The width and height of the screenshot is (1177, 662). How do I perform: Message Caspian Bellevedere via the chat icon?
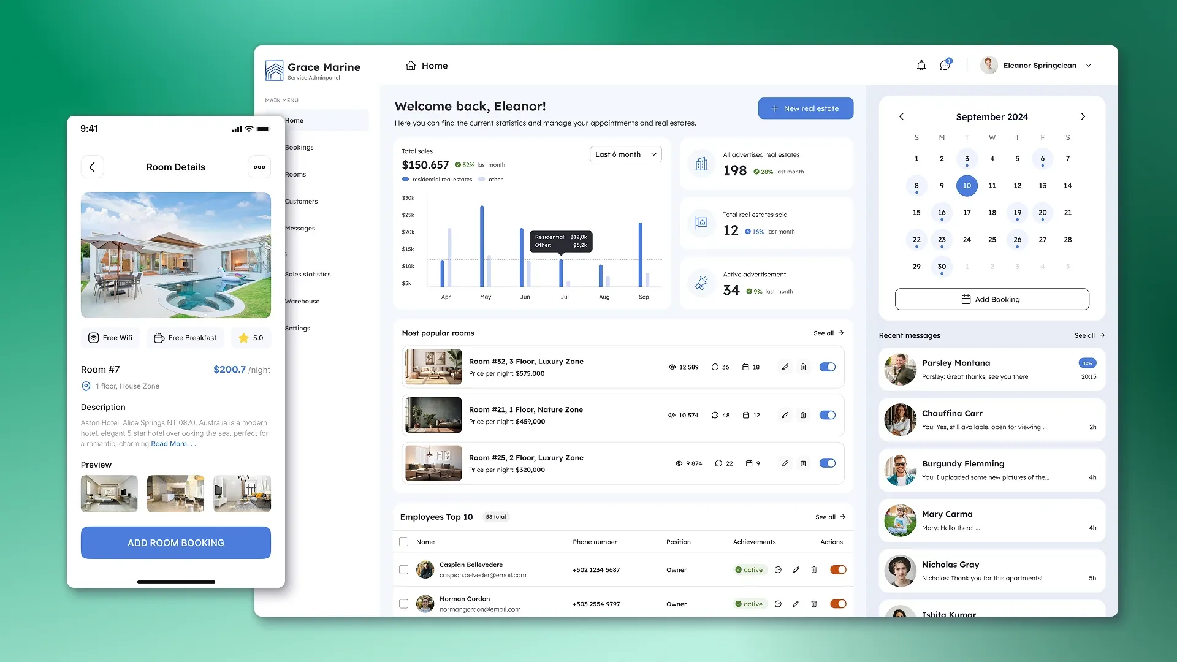point(778,570)
